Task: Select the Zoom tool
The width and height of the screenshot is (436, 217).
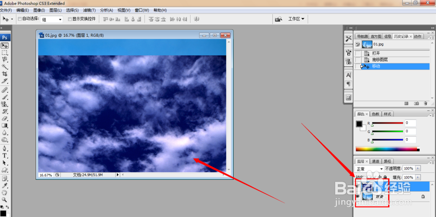Action: click(x=5, y=200)
